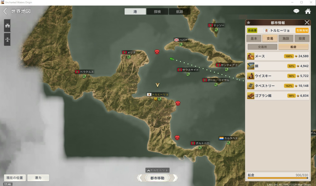
Task: Open the 基本 tab in city info
Action: tap(254, 38)
